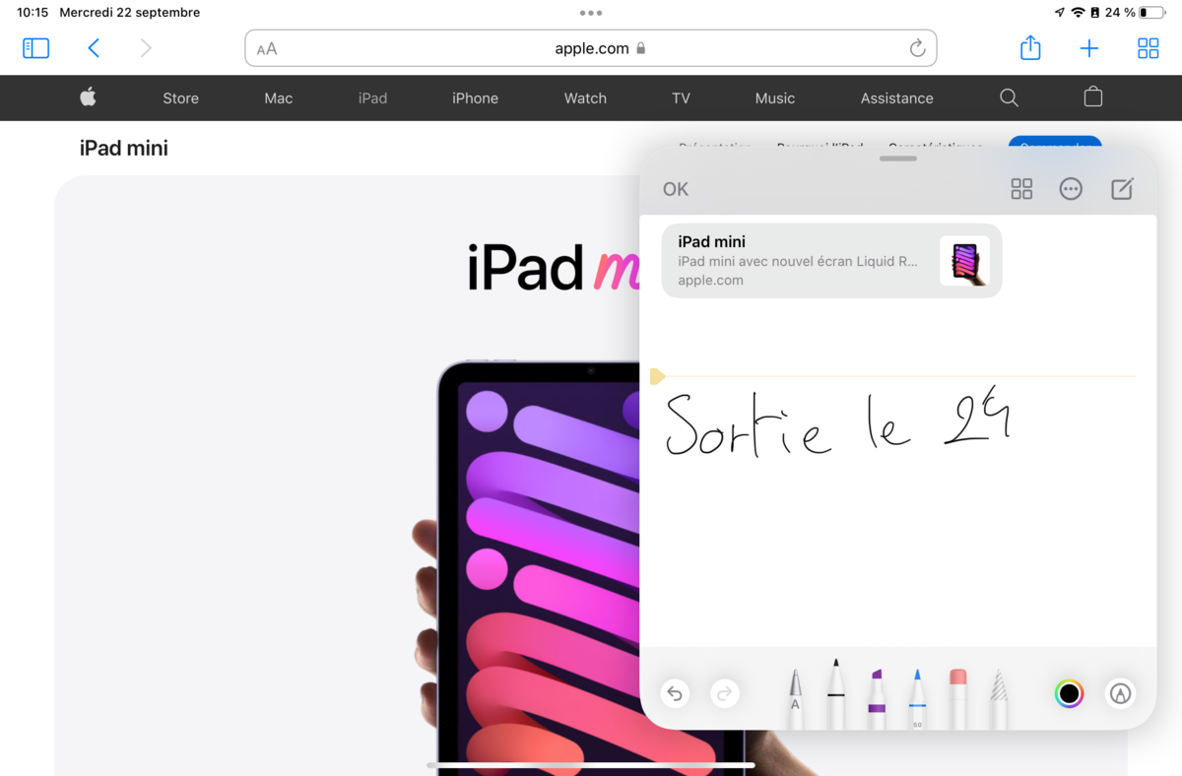Open the Assistance menu item

pos(896,98)
